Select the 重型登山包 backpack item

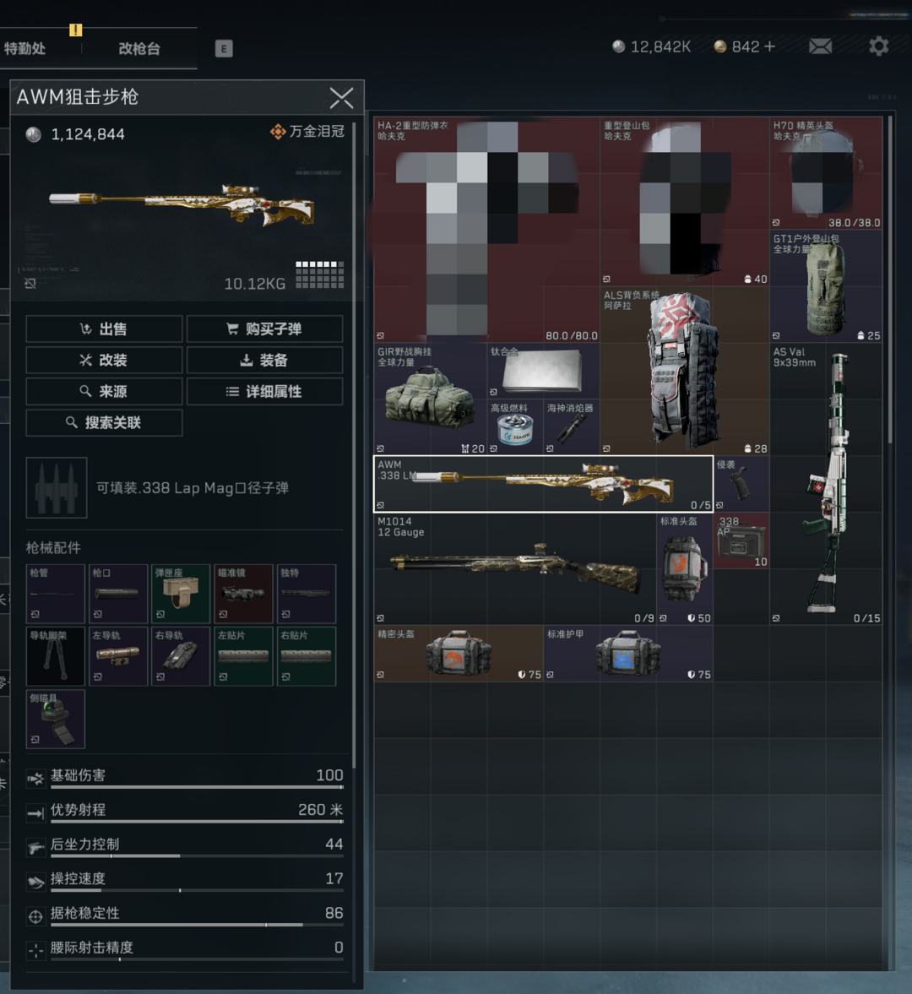click(685, 201)
